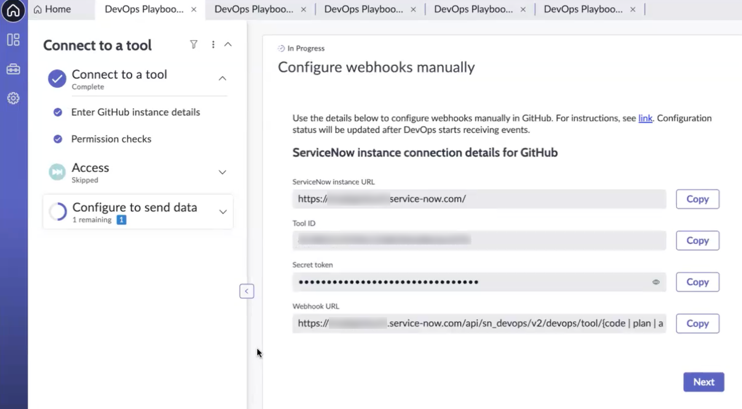Close the fifth DevOps Playbook tab
This screenshot has width=742, height=409.
coord(633,9)
